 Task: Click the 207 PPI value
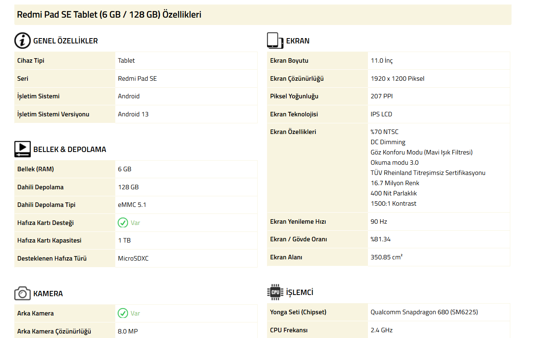pyautogui.click(x=382, y=96)
